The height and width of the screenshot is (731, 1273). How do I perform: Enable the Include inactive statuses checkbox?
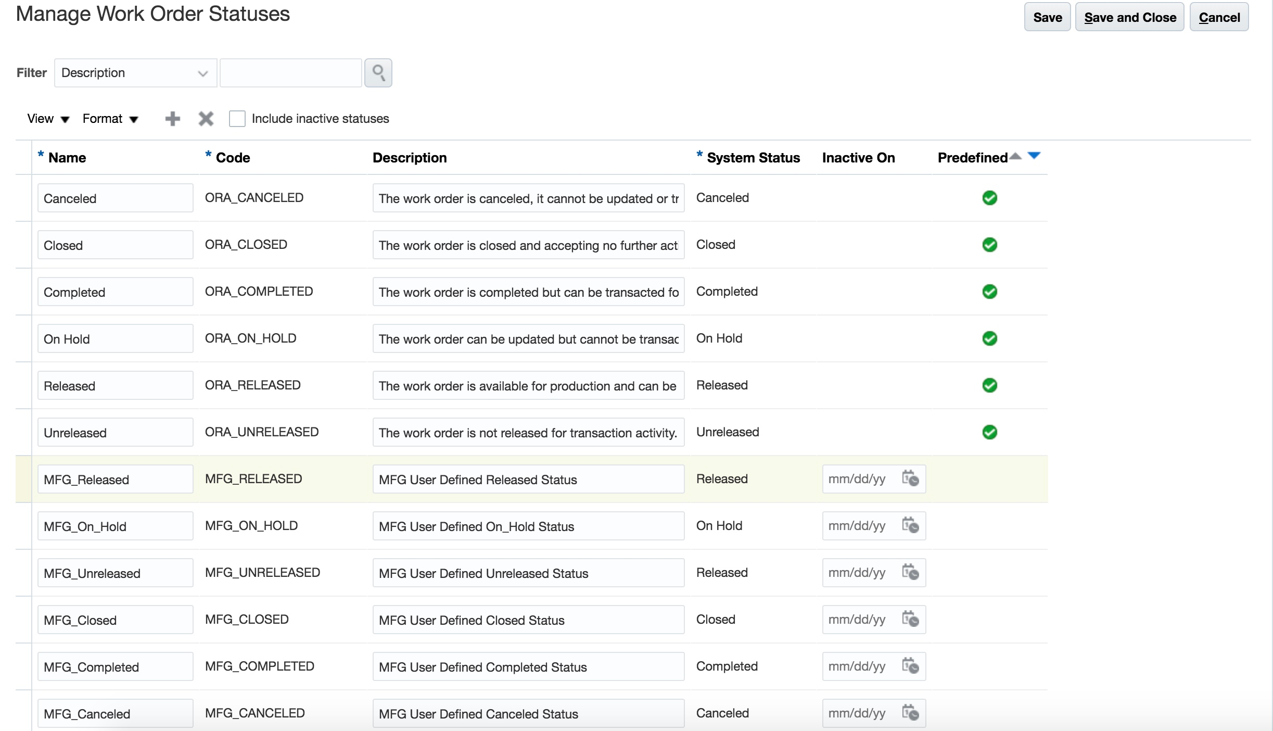[237, 119]
